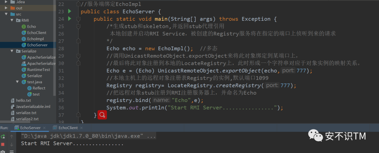The width and height of the screenshot is (379, 153).
Task: Expand the out folder
Action: [6, 8]
